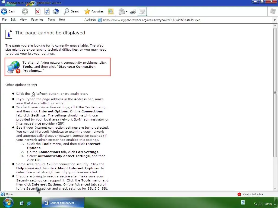Open the History clock icon
Viewport: 278px width, 208px height.
pos(111,11)
